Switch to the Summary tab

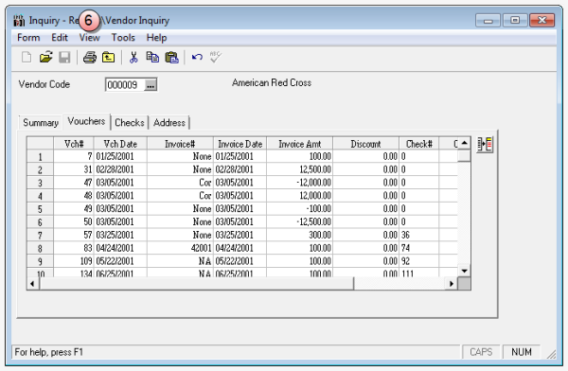pyautogui.click(x=41, y=123)
